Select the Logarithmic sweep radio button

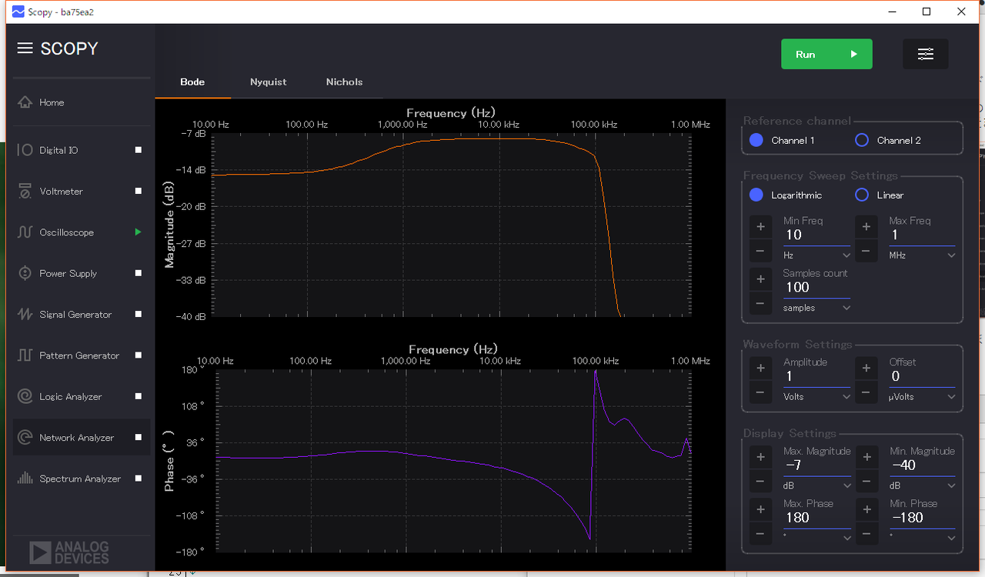tap(756, 195)
